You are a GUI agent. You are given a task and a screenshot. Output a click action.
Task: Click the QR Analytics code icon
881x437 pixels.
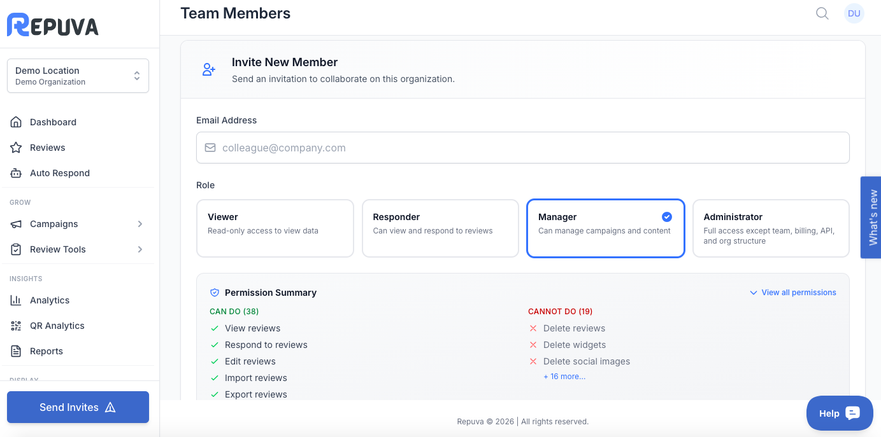[16, 326]
